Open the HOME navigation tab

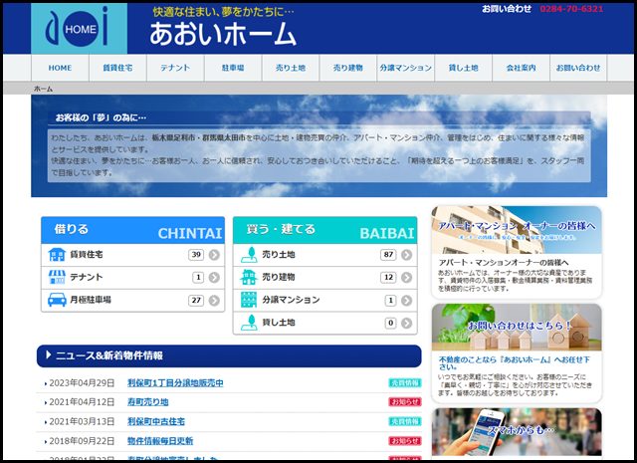coord(60,68)
